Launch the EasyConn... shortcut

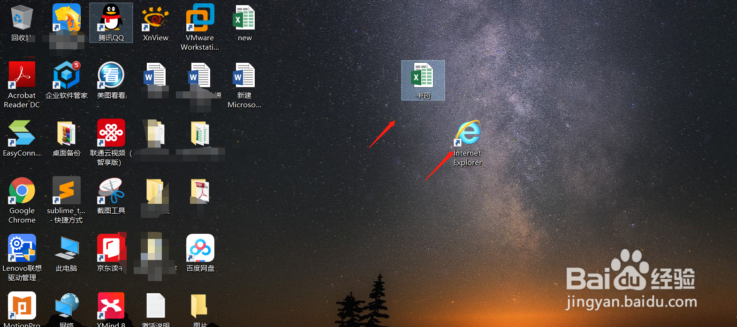tap(22, 138)
